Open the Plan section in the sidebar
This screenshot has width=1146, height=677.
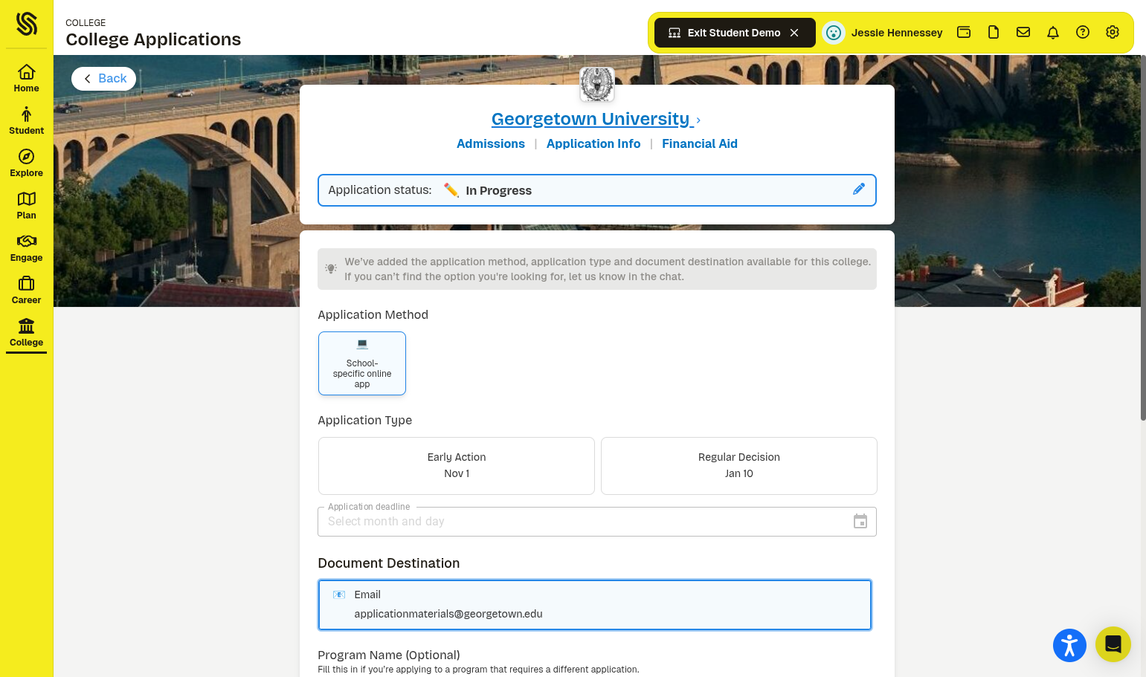[27, 205]
